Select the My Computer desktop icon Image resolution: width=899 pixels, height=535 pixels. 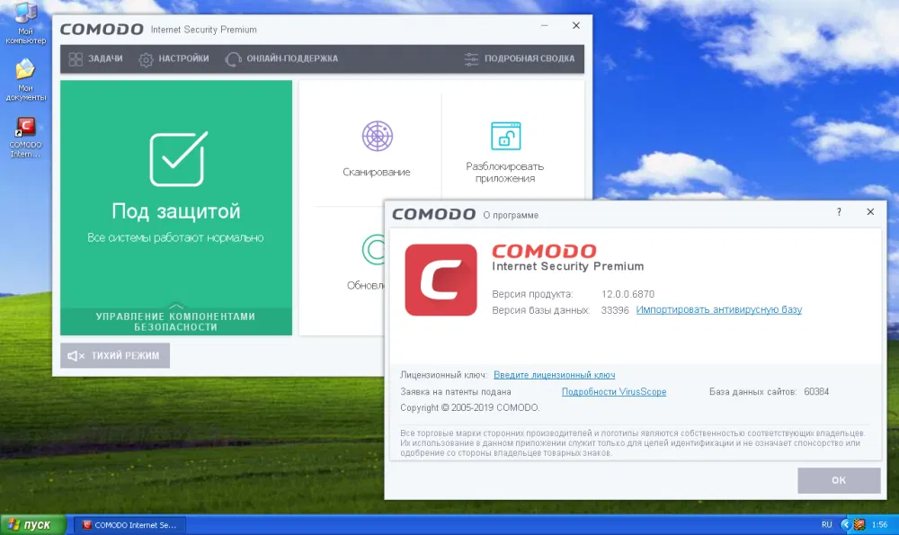click(25, 23)
